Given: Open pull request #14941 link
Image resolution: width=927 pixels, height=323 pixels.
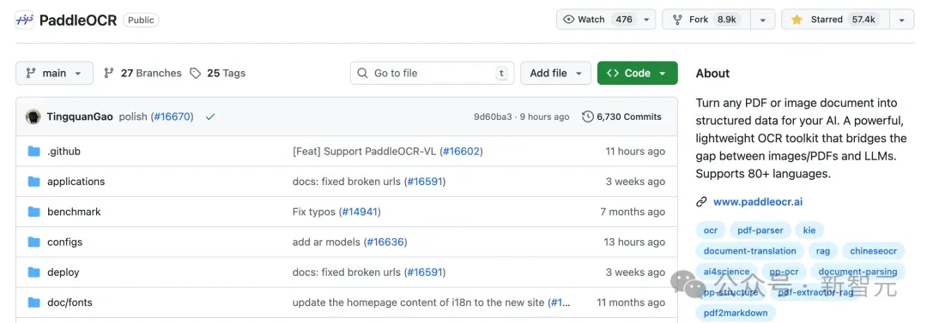Looking at the screenshot, I should (360, 212).
